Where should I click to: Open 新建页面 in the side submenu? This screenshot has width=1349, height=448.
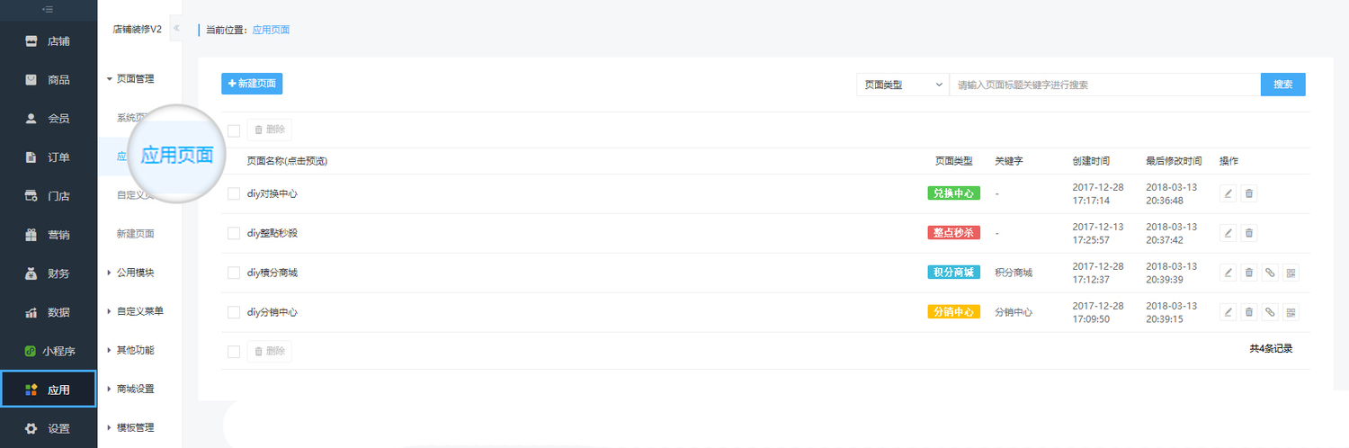135,234
